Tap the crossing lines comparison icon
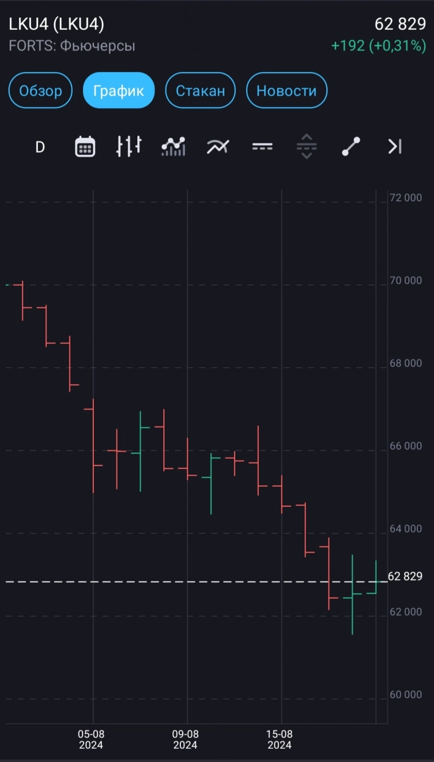 coord(218,147)
